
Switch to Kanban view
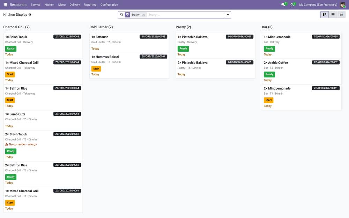coord(325,14)
